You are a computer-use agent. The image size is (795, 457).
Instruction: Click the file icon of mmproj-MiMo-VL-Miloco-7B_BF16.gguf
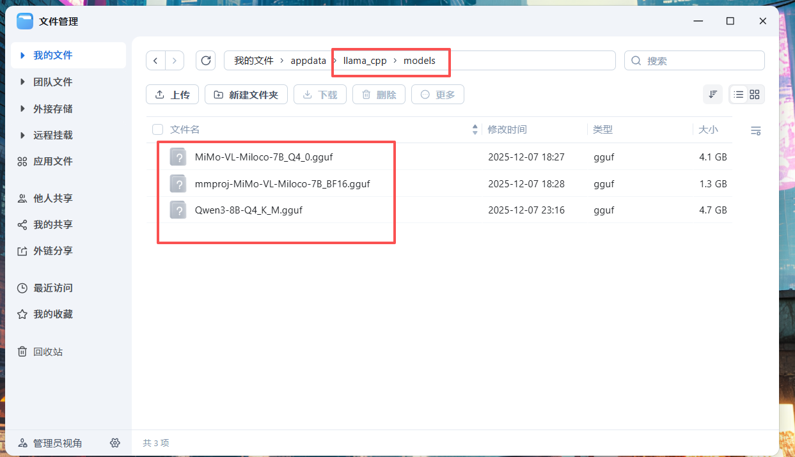pos(178,183)
